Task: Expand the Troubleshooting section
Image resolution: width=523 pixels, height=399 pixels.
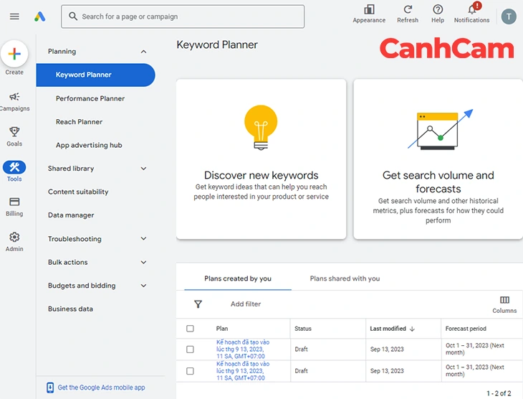Action: coord(97,239)
